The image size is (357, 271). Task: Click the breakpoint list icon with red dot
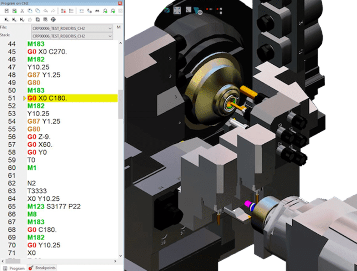point(64,11)
